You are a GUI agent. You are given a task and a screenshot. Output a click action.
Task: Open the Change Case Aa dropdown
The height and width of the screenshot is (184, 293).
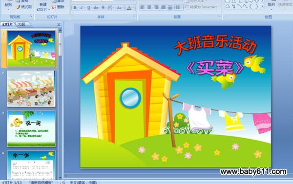coord(119,8)
